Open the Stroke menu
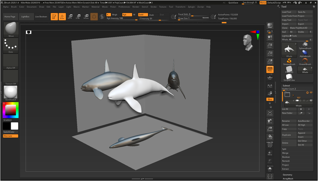The image size is (318, 181). (x=154, y=7)
